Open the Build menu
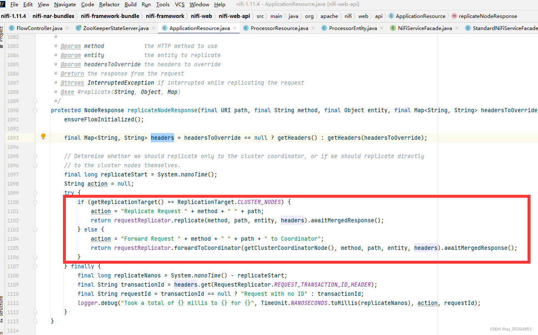The height and width of the screenshot is (335, 538). [130, 5]
